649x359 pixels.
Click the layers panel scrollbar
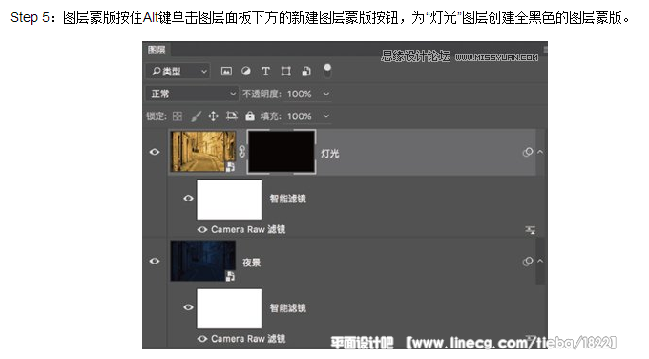[x=540, y=260]
